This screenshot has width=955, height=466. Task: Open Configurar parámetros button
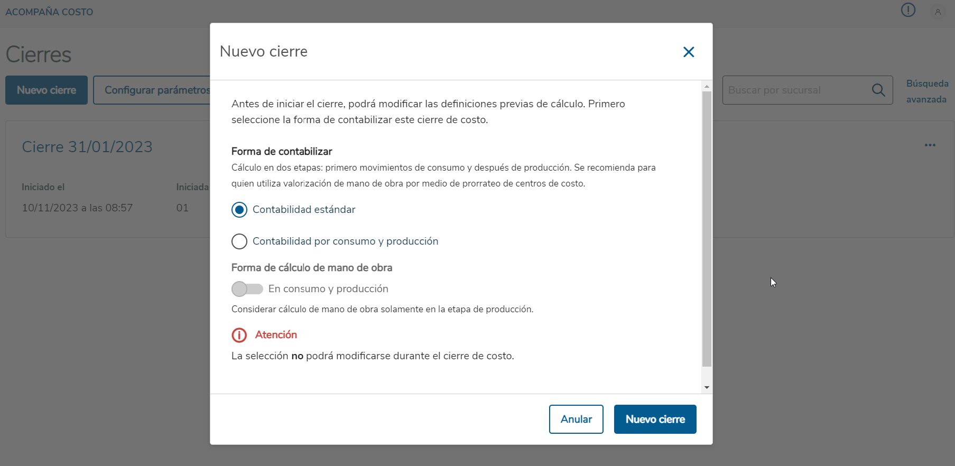pos(152,90)
